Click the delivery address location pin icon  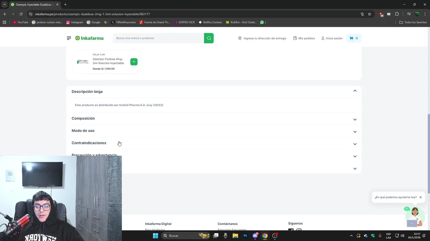point(240,38)
